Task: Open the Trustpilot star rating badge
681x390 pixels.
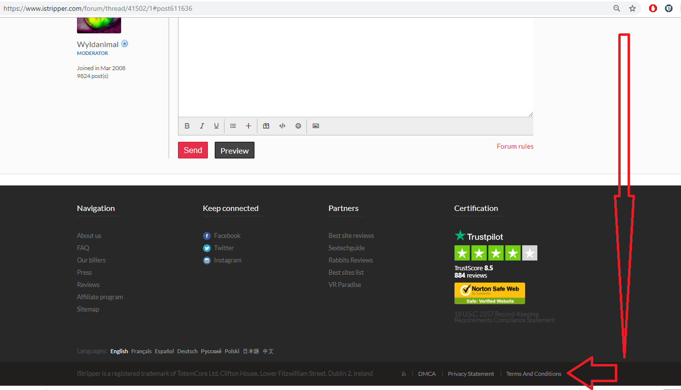Action: 496,253
